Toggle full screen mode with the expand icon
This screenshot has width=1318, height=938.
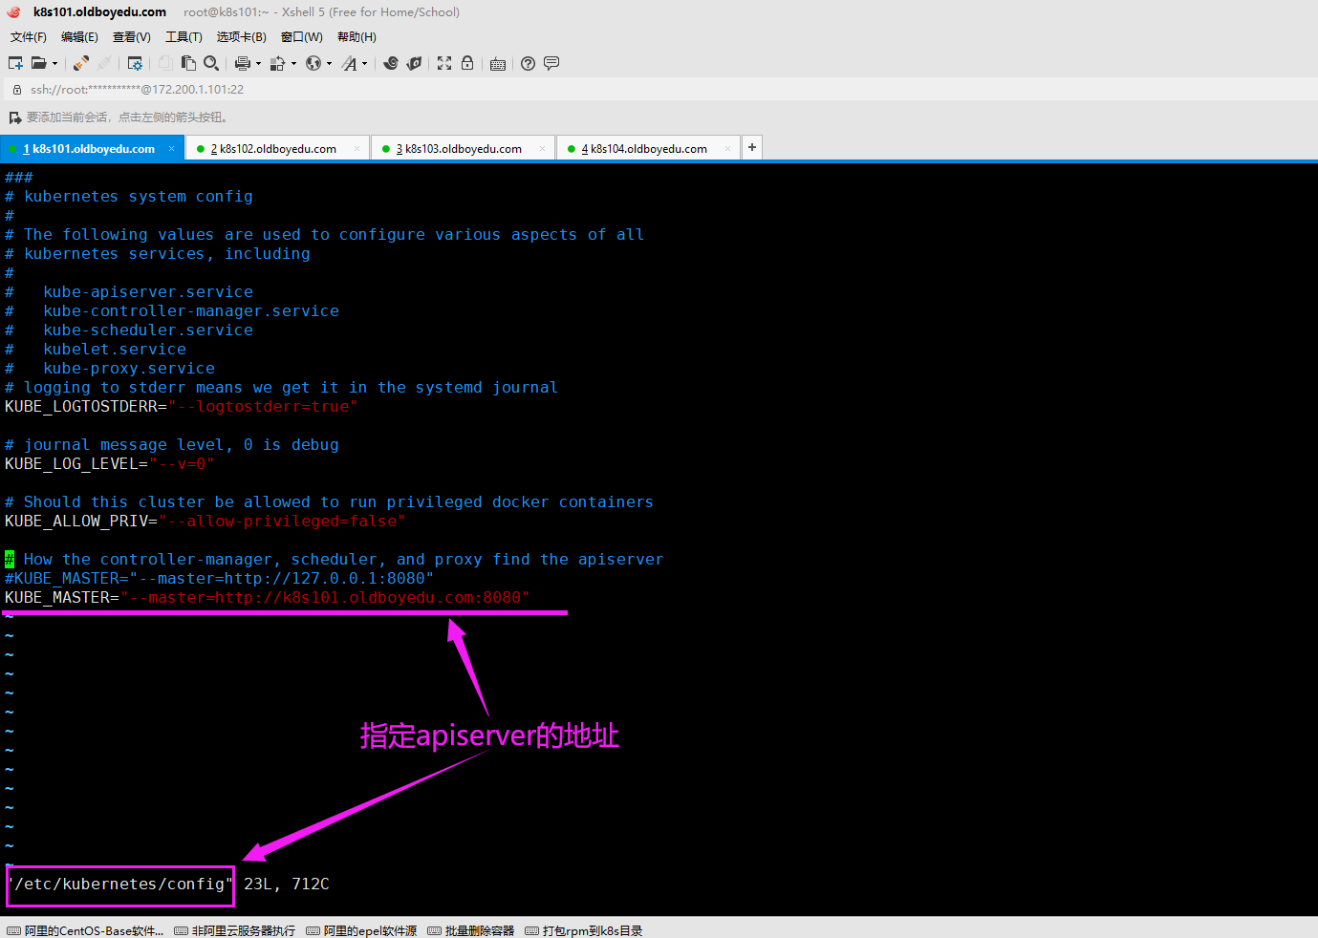(x=444, y=63)
